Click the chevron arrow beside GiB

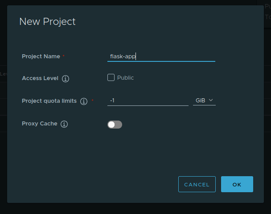[211, 101]
